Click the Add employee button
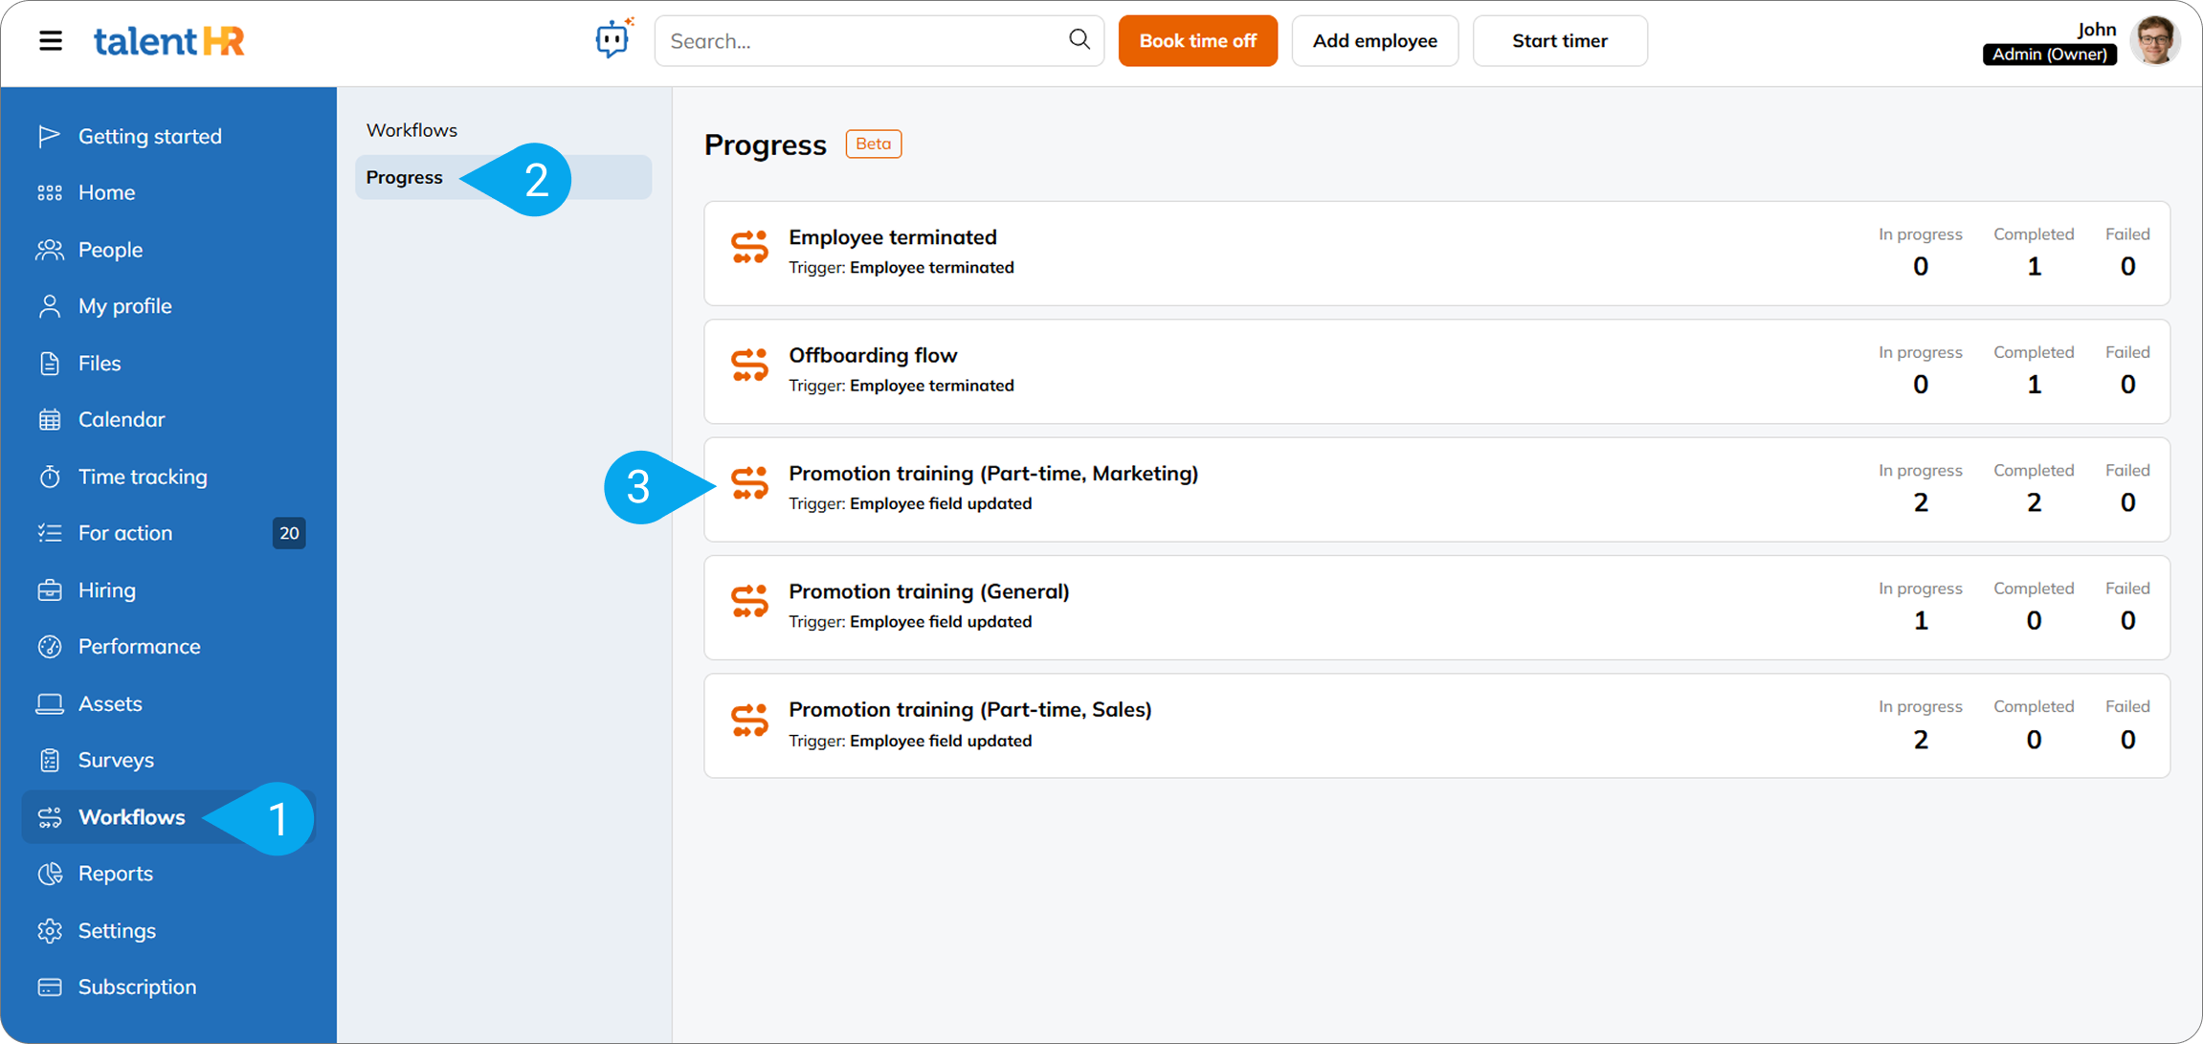The height and width of the screenshot is (1044, 2203). click(1374, 41)
